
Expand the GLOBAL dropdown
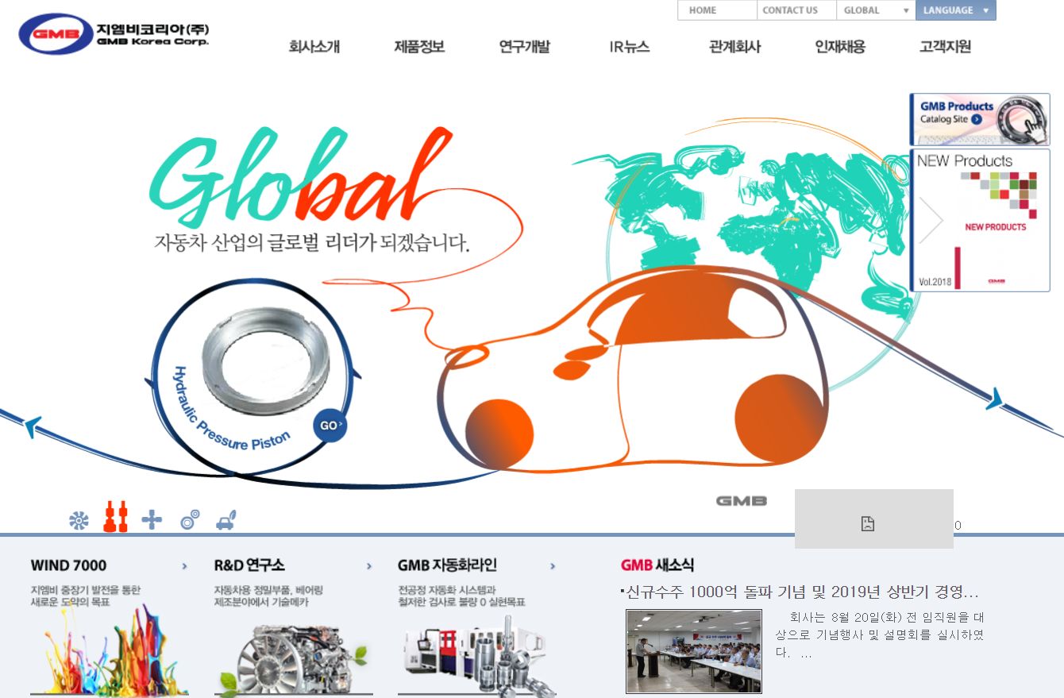click(876, 10)
